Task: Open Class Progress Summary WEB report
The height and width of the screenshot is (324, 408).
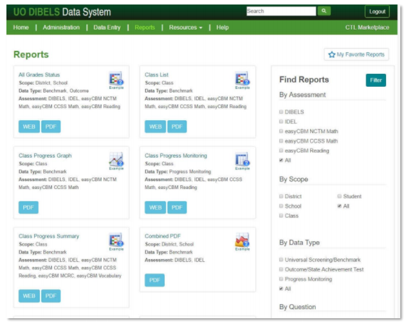Action: point(29,296)
